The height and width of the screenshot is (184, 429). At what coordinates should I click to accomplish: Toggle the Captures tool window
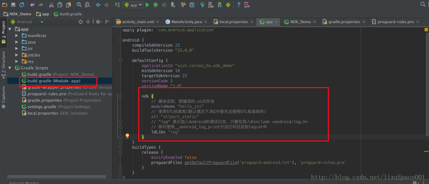(3, 97)
